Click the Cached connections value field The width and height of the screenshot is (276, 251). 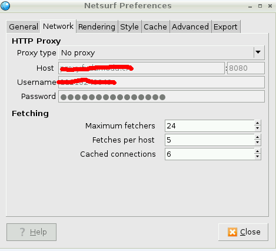click(210, 154)
